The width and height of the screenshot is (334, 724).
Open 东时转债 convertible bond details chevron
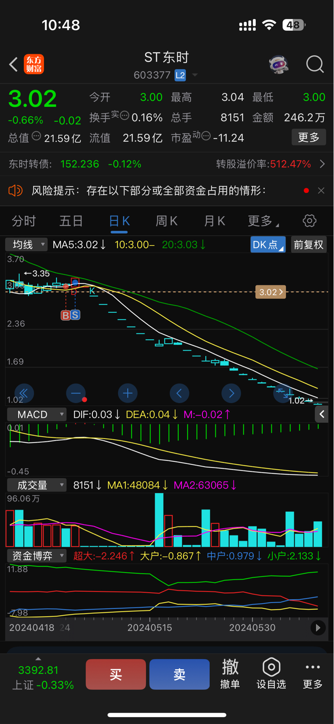tap(322, 164)
